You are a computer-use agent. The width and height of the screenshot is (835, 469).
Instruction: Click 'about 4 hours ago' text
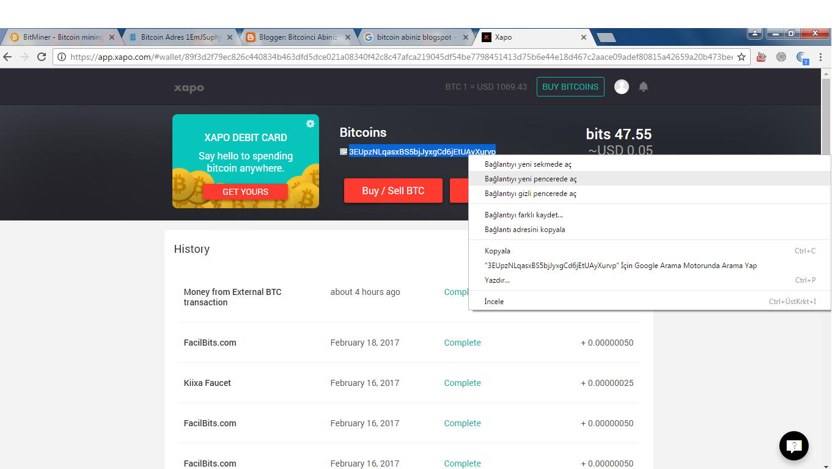(366, 292)
